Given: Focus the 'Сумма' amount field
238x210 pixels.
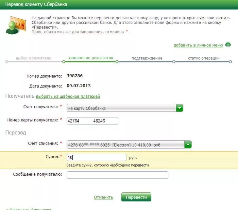Looking at the screenshot, I should (96, 157).
